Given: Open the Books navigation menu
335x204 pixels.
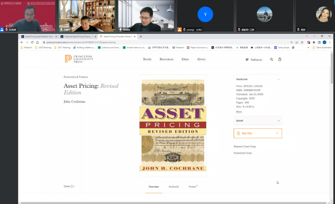Looking at the screenshot, I should pos(147,59).
